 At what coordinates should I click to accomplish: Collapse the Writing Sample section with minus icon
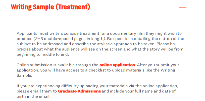point(182,7)
